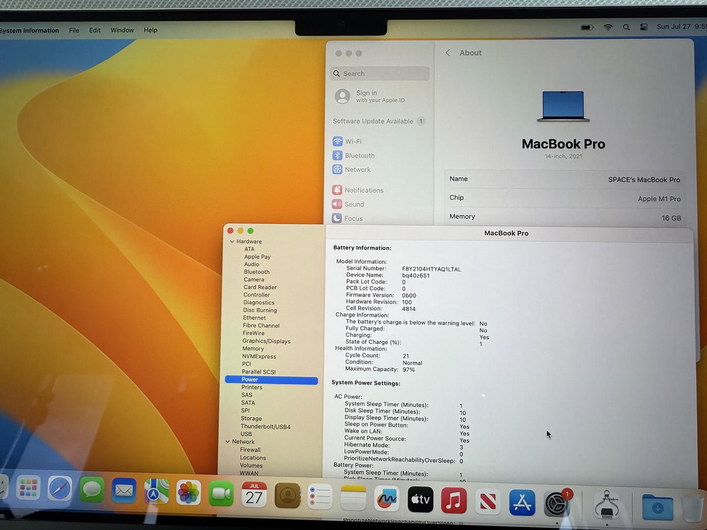
Task: Open Maps app in the Dock
Action: click(156, 491)
